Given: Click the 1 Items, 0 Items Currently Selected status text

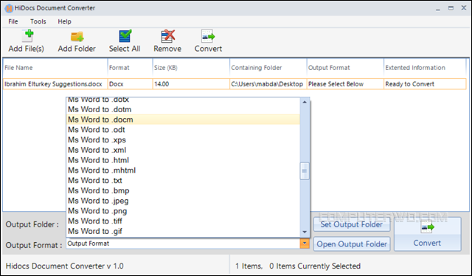Looking at the screenshot, I should point(298,266).
